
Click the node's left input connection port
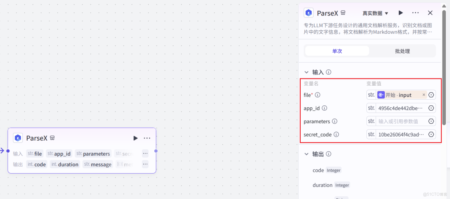(x=8, y=151)
